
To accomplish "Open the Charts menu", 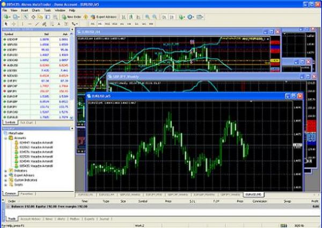I will (35, 10).
